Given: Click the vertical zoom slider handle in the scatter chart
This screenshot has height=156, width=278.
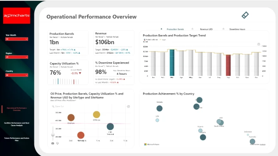Looking at the screenshot, I should 53,135.
